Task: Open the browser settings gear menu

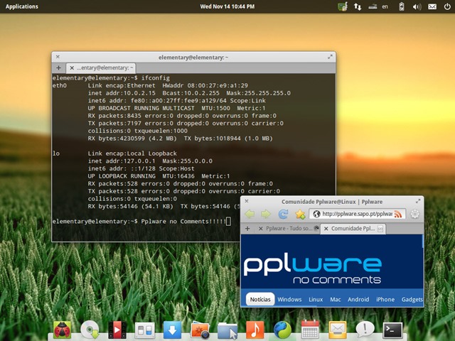Action: click(415, 215)
